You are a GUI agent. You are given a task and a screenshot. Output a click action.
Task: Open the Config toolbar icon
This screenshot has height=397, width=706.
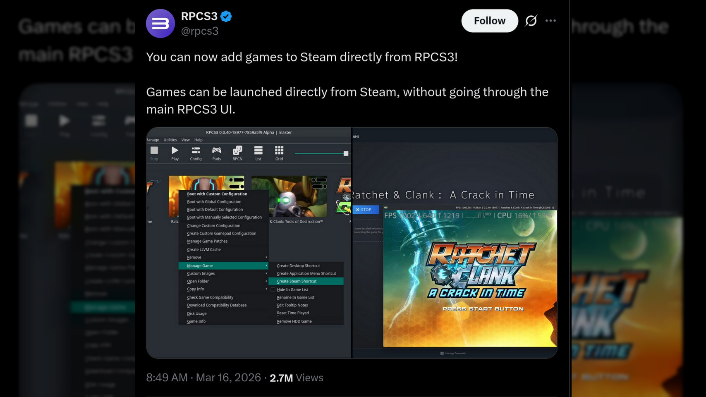196,153
